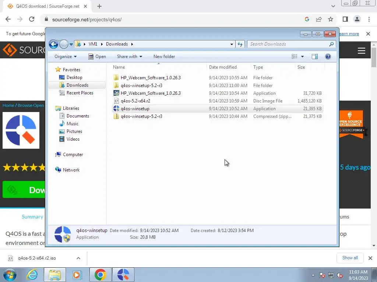Screen dimensions: 377x282
Task: Open the address bar history dropdown
Action: coord(232,44)
